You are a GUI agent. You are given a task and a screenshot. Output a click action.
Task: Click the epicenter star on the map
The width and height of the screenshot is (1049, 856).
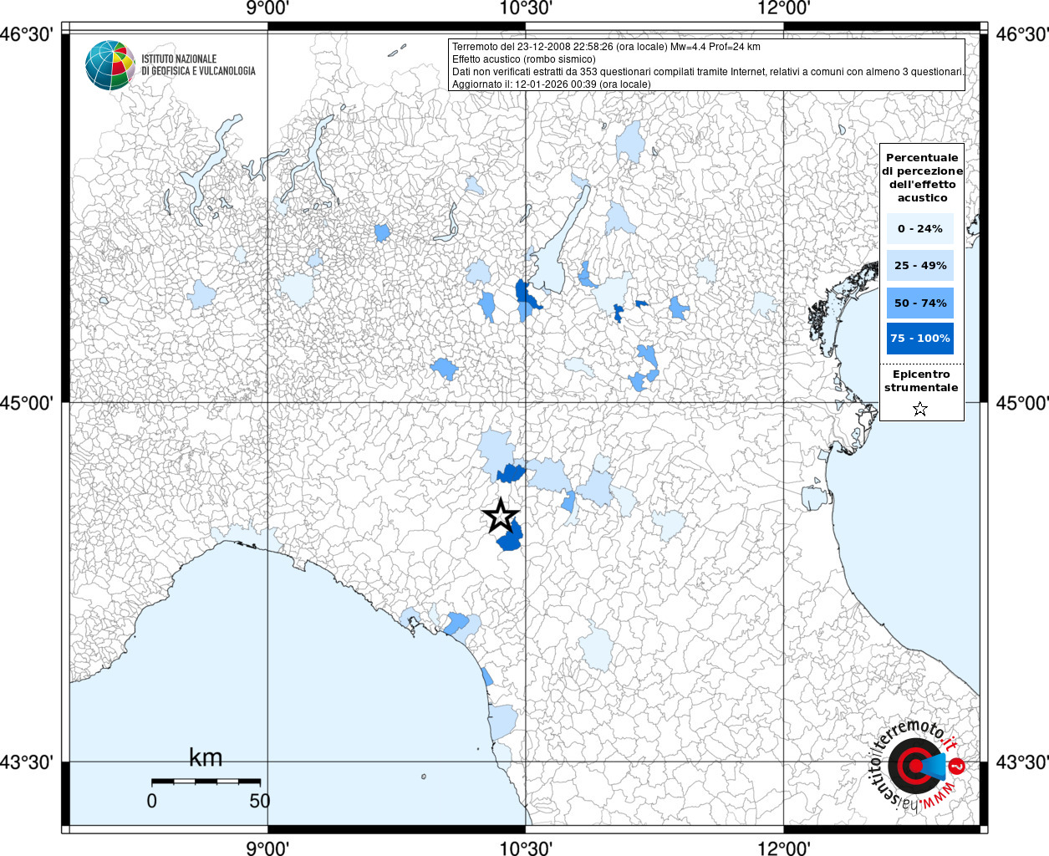coord(501,516)
